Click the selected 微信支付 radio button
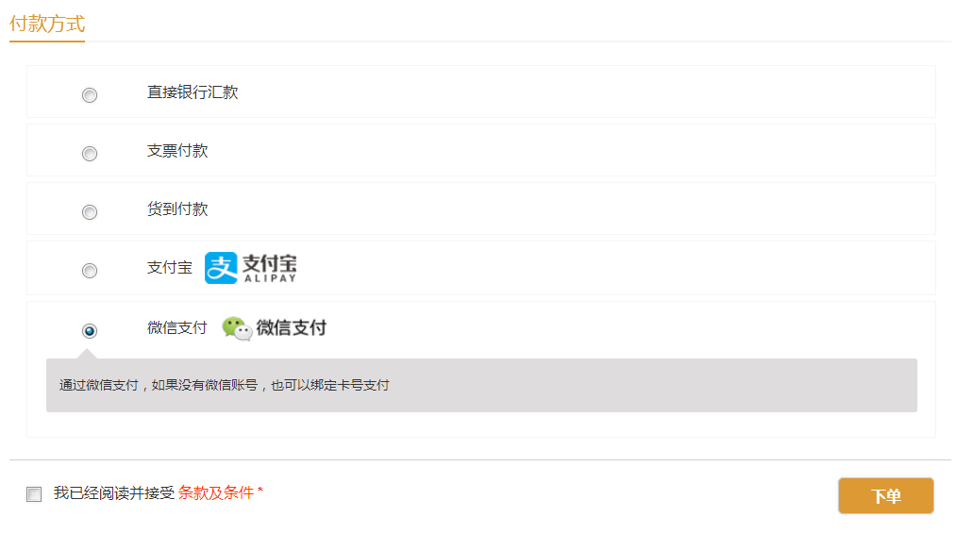This screenshot has width=956, height=550. 90,331
